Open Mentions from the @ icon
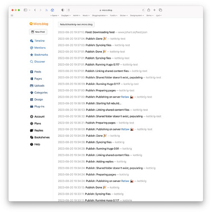 [x=32, y=48]
